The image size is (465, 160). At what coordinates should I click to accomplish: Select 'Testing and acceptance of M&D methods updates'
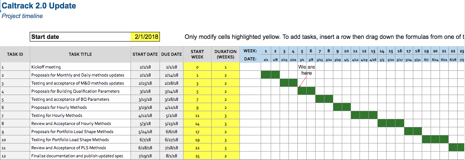tap(80, 83)
